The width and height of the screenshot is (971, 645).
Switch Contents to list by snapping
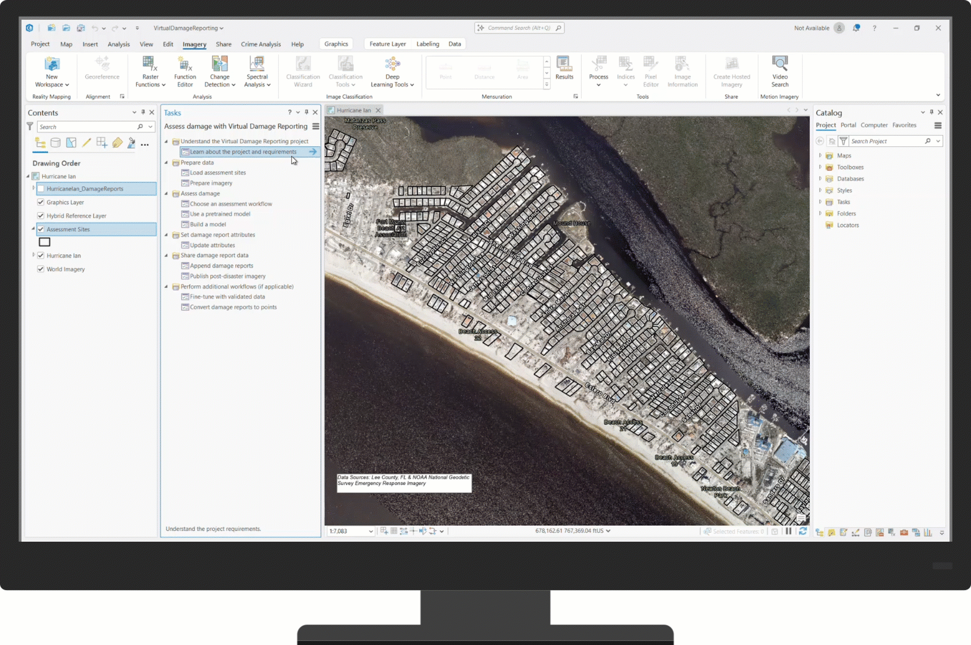(x=102, y=143)
